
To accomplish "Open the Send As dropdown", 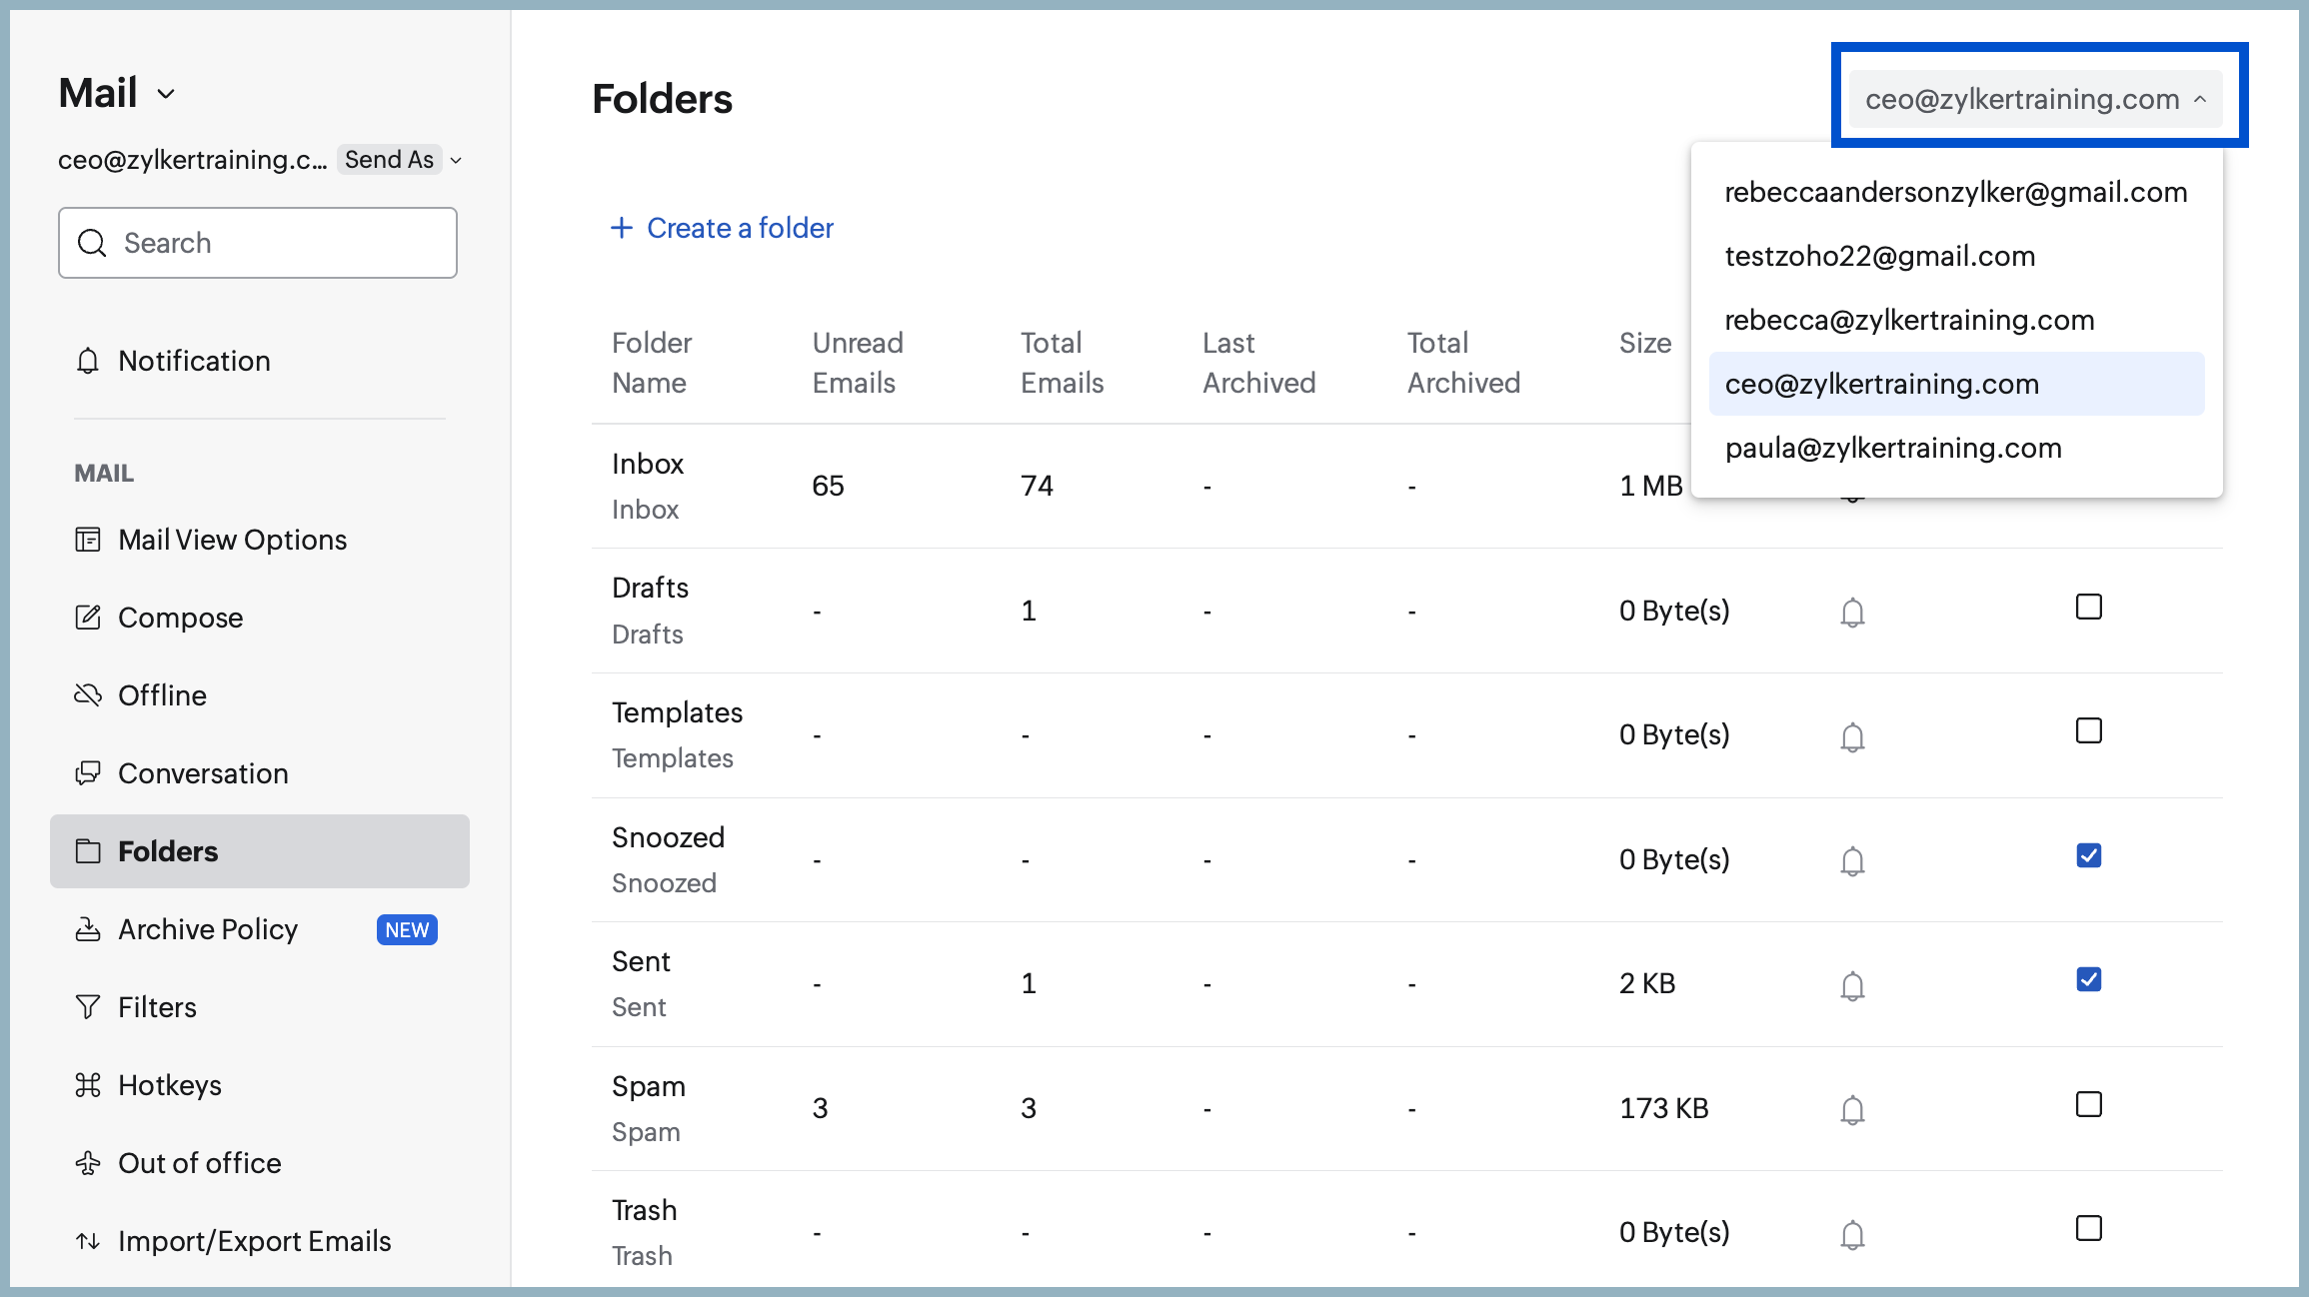I will click(400, 160).
